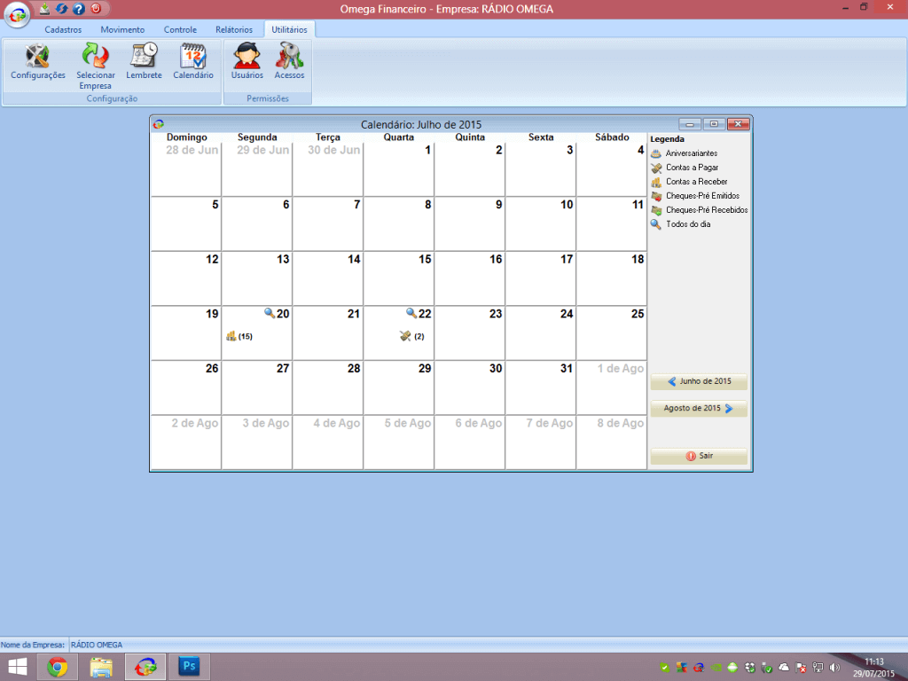Go to next month Agosto de 2015

pyautogui.click(x=699, y=409)
